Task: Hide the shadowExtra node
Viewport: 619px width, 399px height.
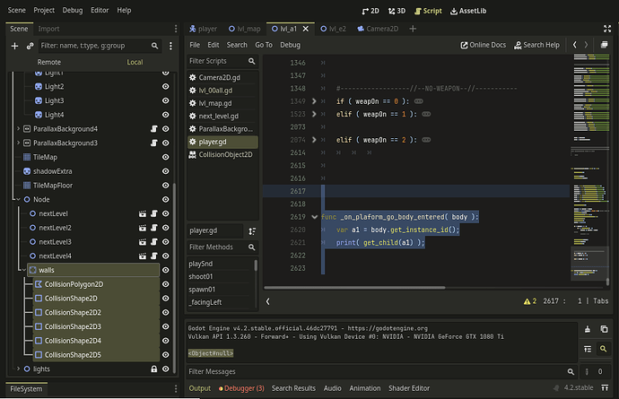Action: pyautogui.click(x=166, y=171)
